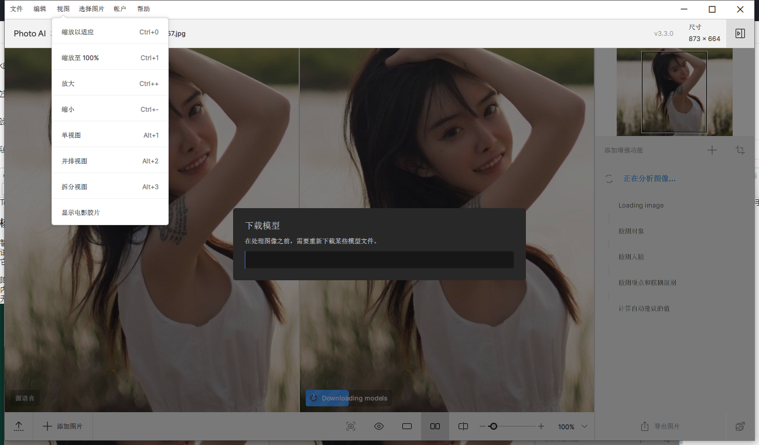Viewport: 759px width, 445px height.
Task: Click the 导出图片 export button
Action: [666, 426]
